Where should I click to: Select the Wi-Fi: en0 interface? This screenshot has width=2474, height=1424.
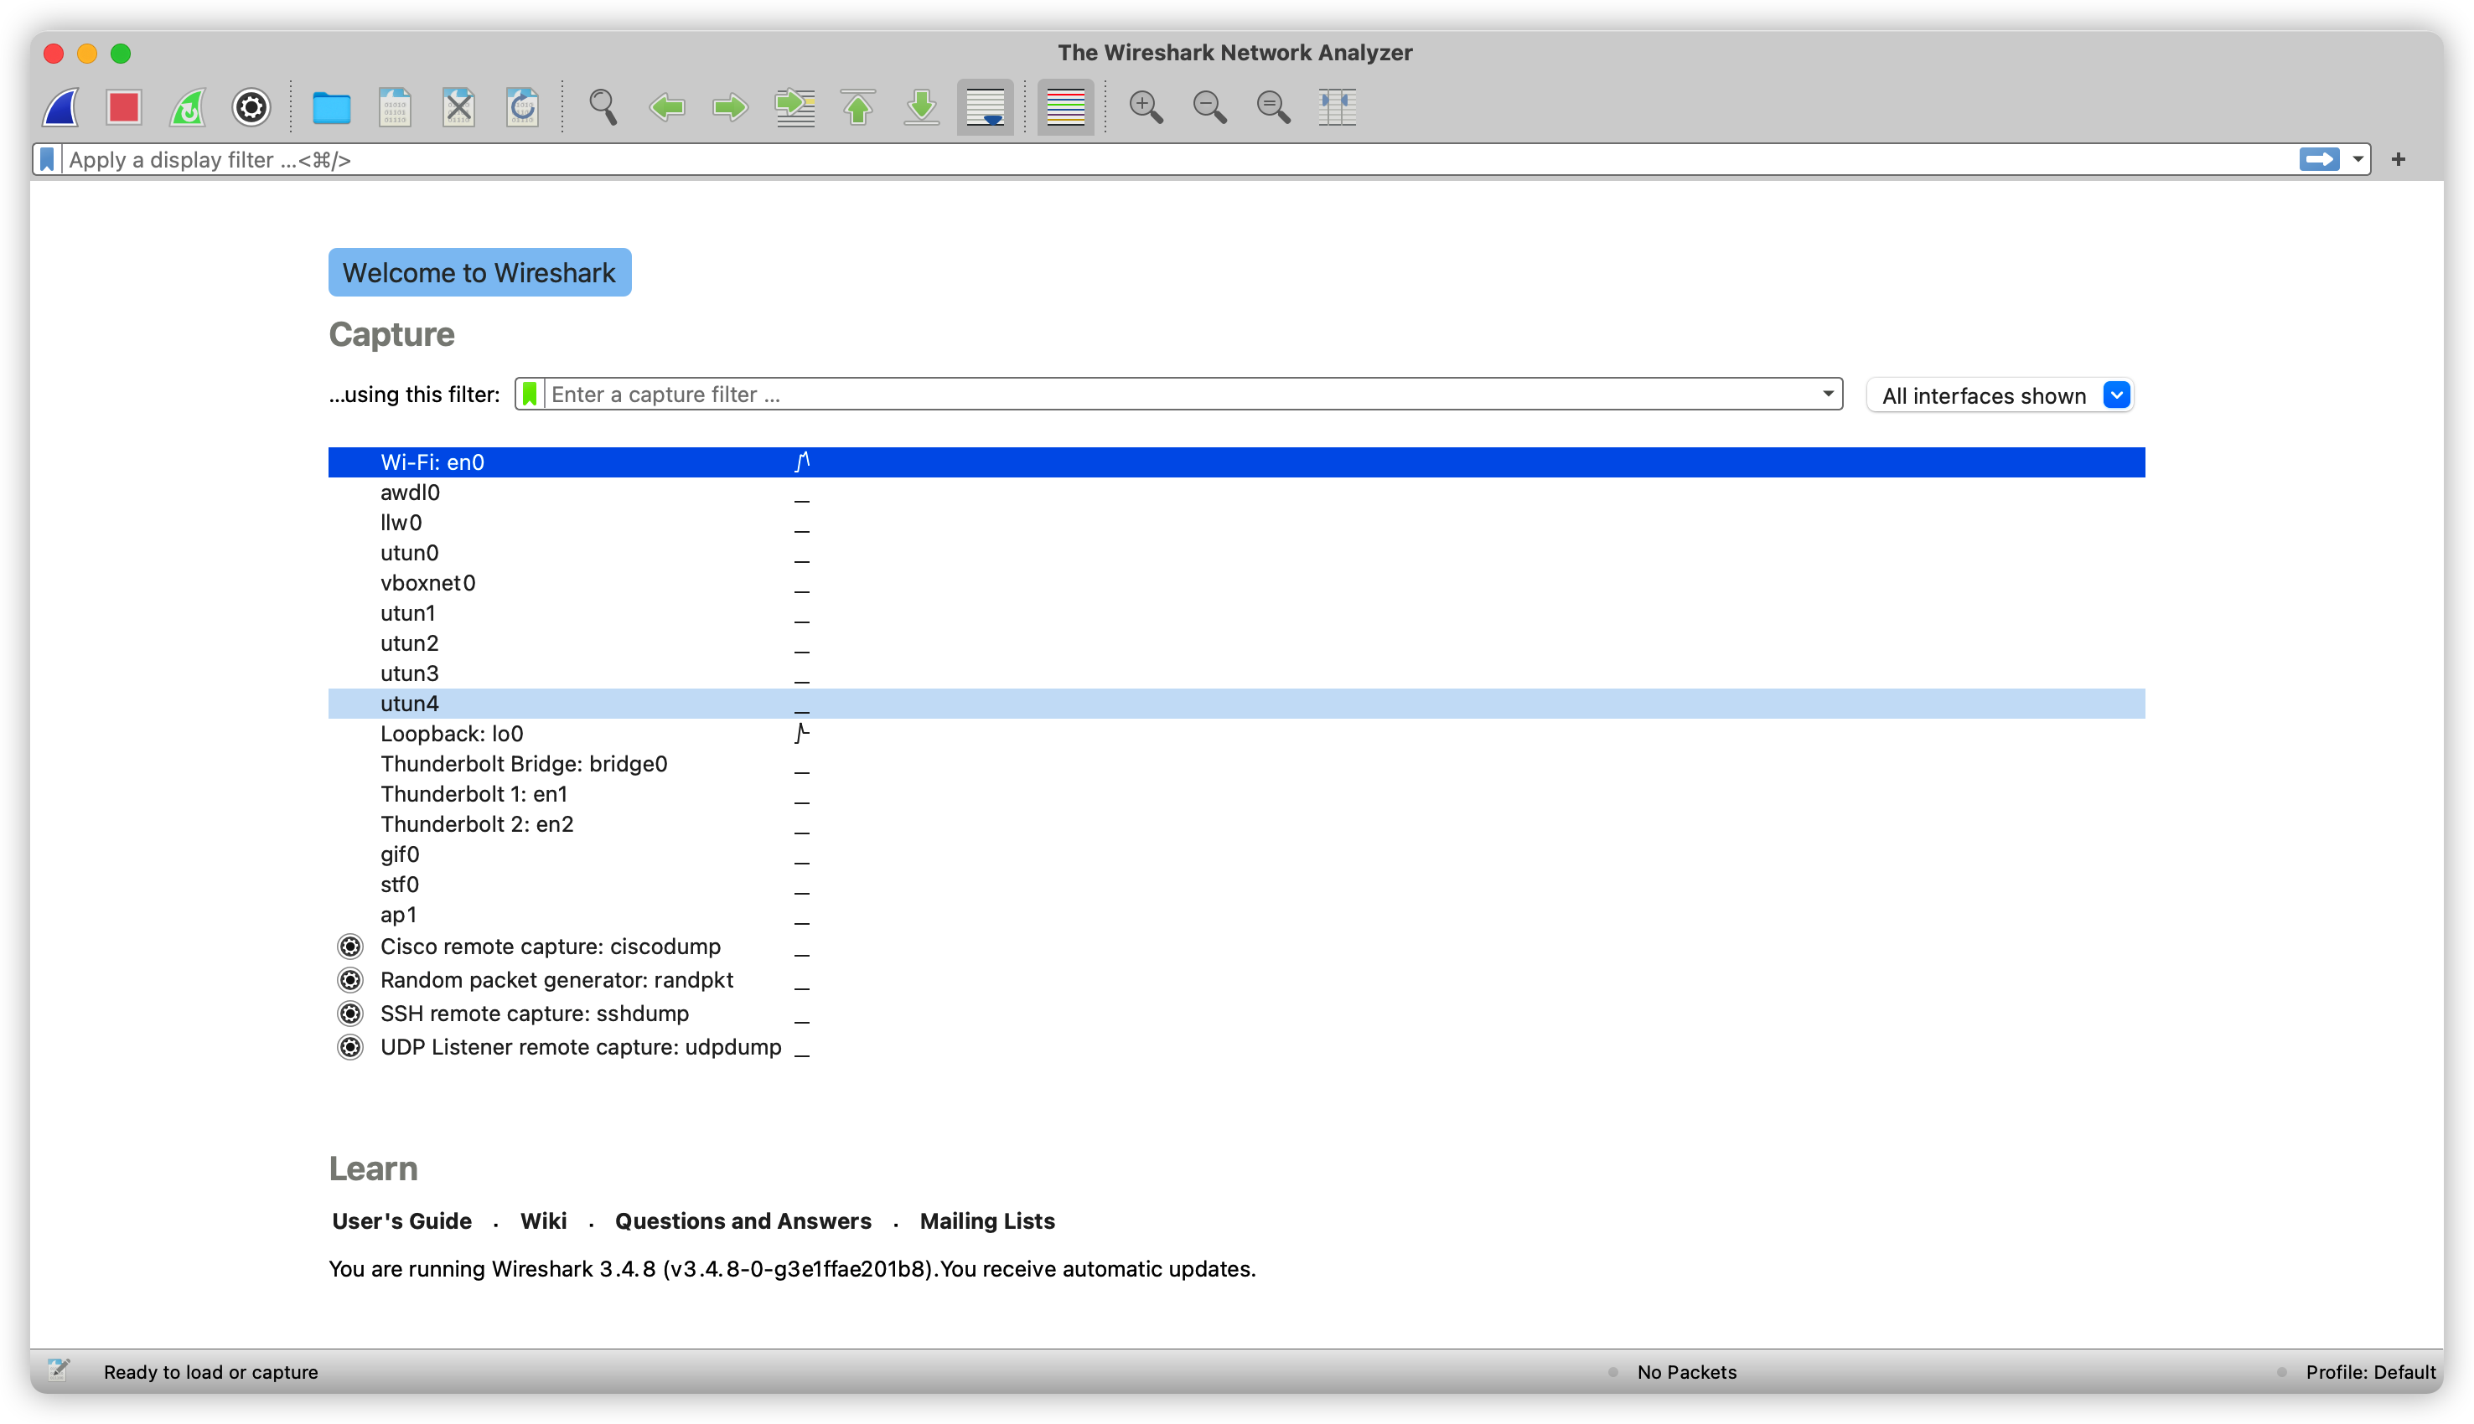1236,462
